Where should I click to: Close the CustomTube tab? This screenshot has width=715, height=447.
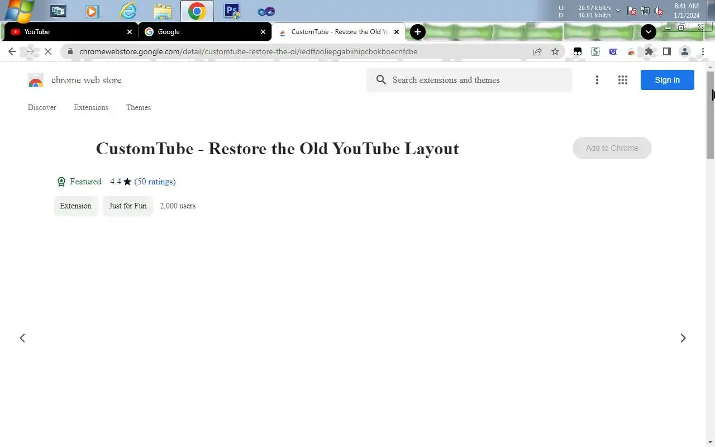pos(397,32)
